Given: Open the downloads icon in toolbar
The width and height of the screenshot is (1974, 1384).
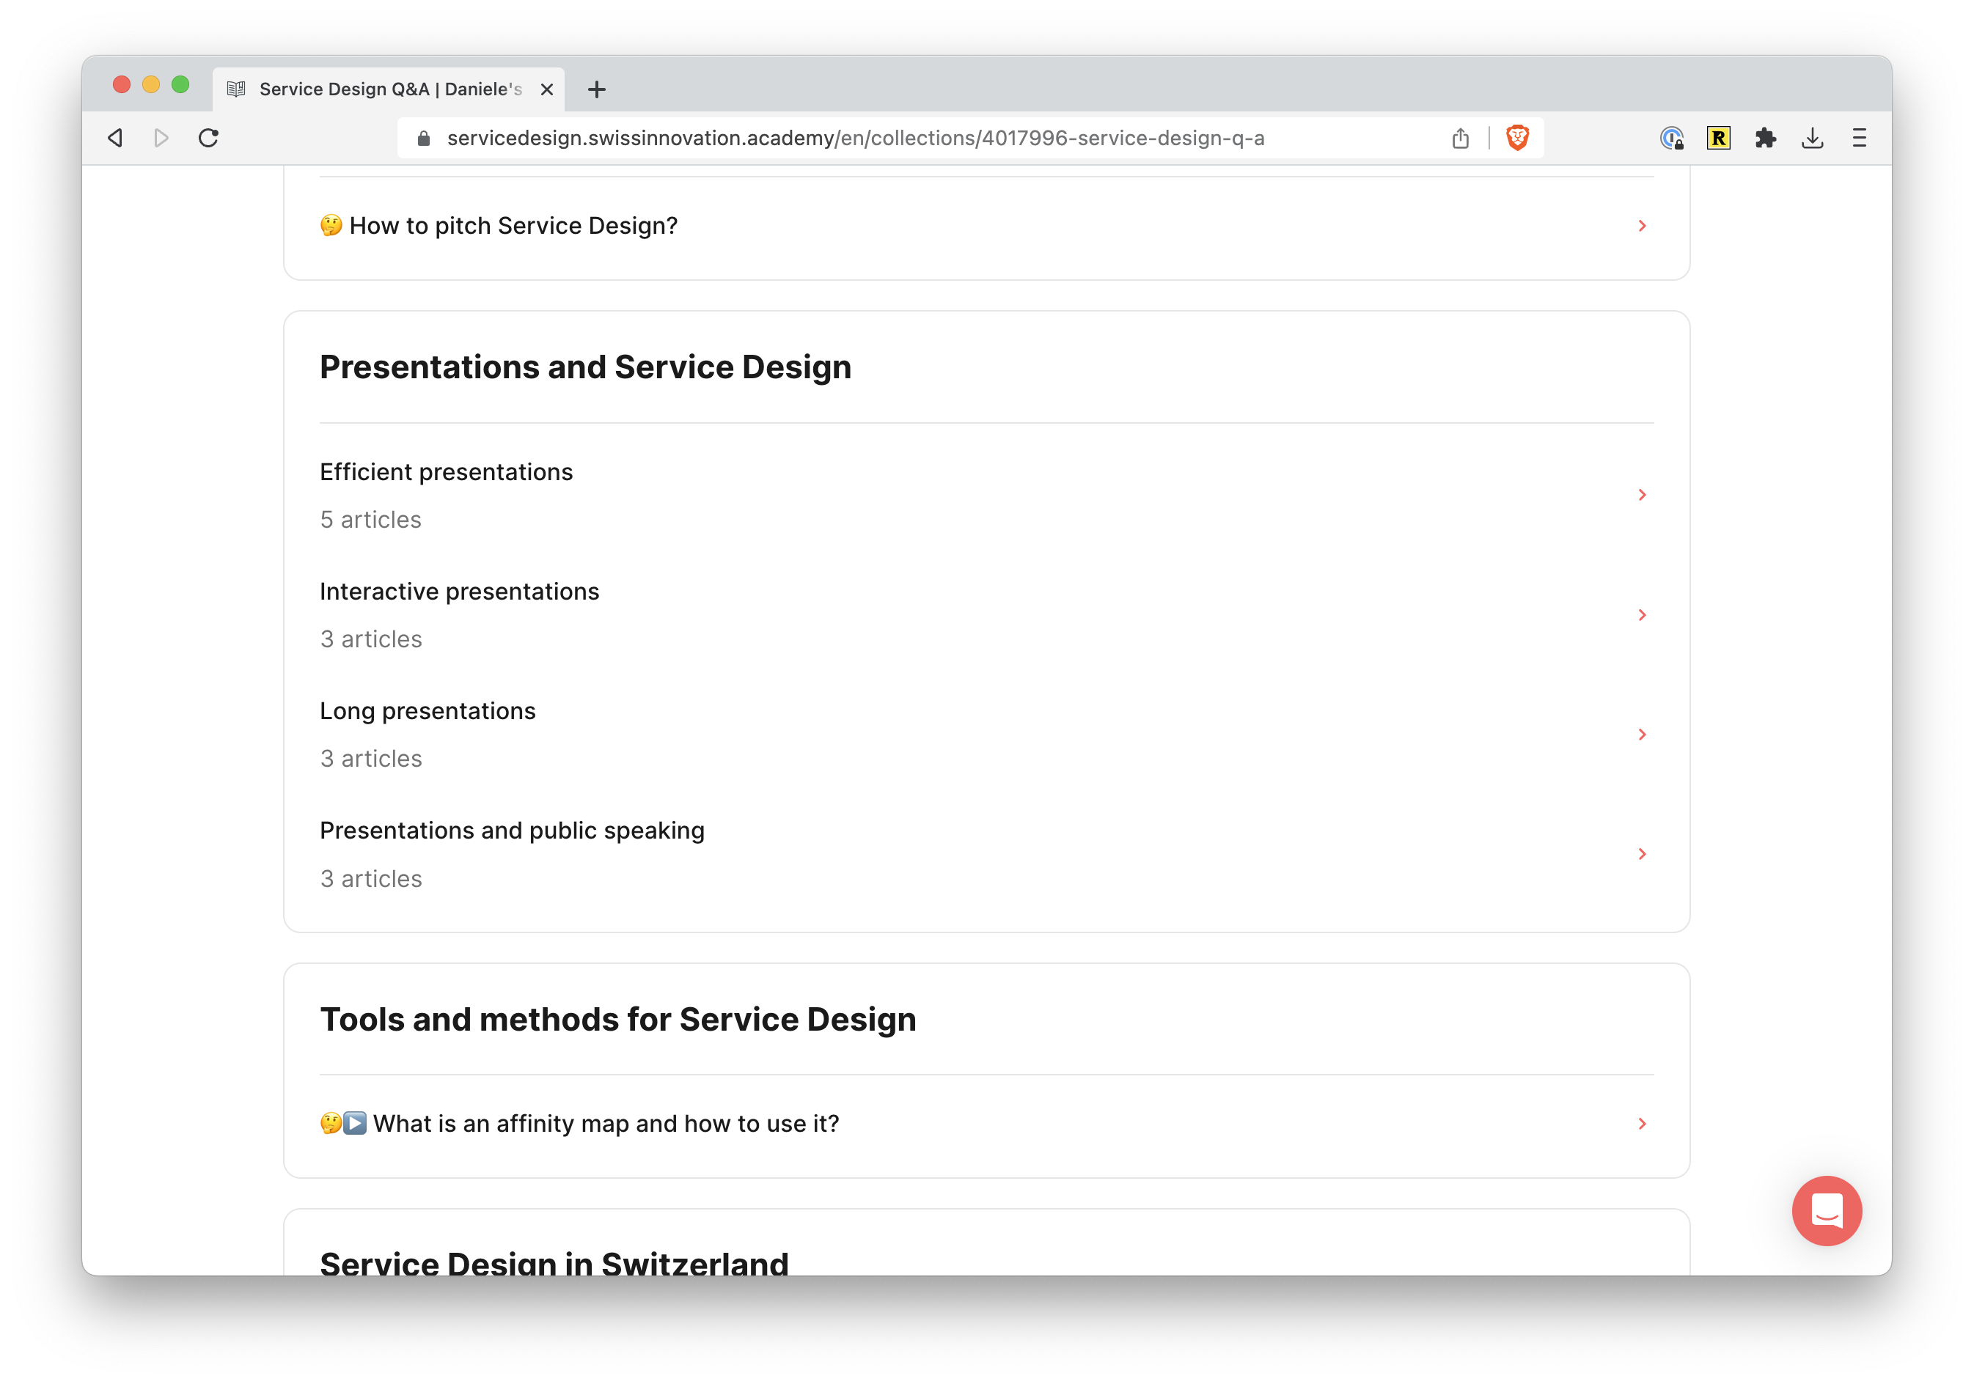Looking at the screenshot, I should pos(1813,139).
